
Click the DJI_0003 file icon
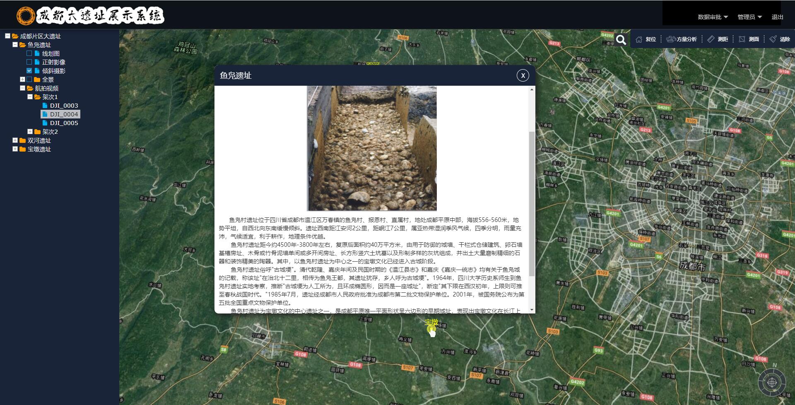click(x=45, y=106)
